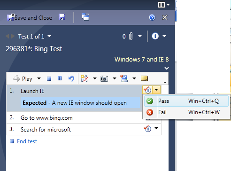Click the create bug icon
The image size is (231, 171).
pos(85,78)
